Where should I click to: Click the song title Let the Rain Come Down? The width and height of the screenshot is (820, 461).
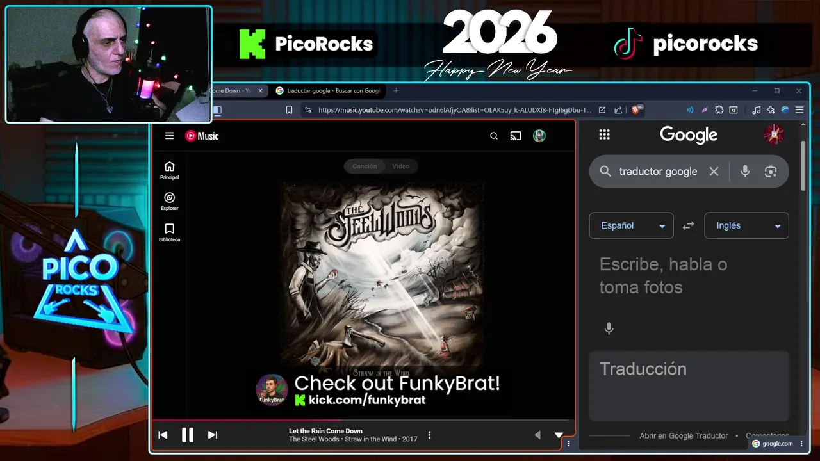coord(325,431)
